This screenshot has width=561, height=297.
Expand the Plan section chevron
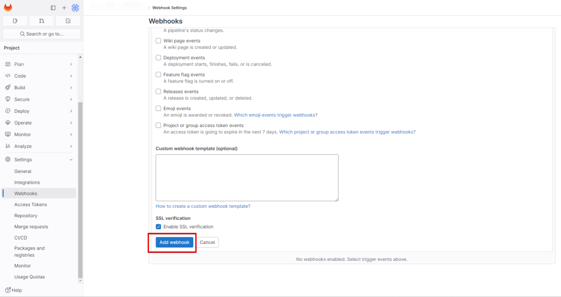pyautogui.click(x=71, y=65)
